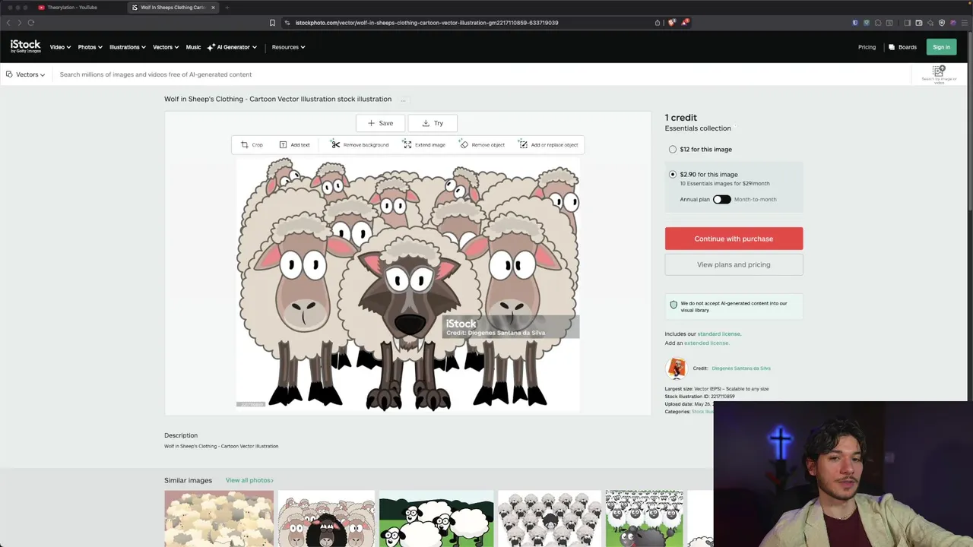
Task: Click the Remove background scissors icon
Action: pyautogui.click(x=335, y=144)
